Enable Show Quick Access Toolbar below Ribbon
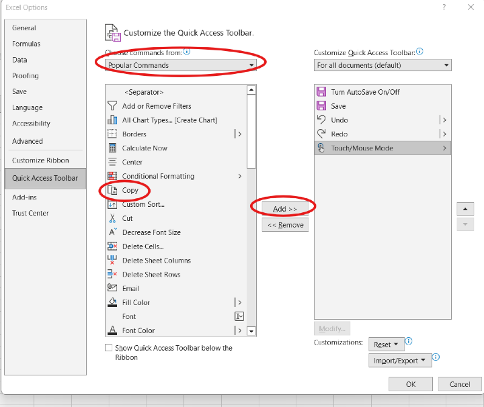 (109, 348)
